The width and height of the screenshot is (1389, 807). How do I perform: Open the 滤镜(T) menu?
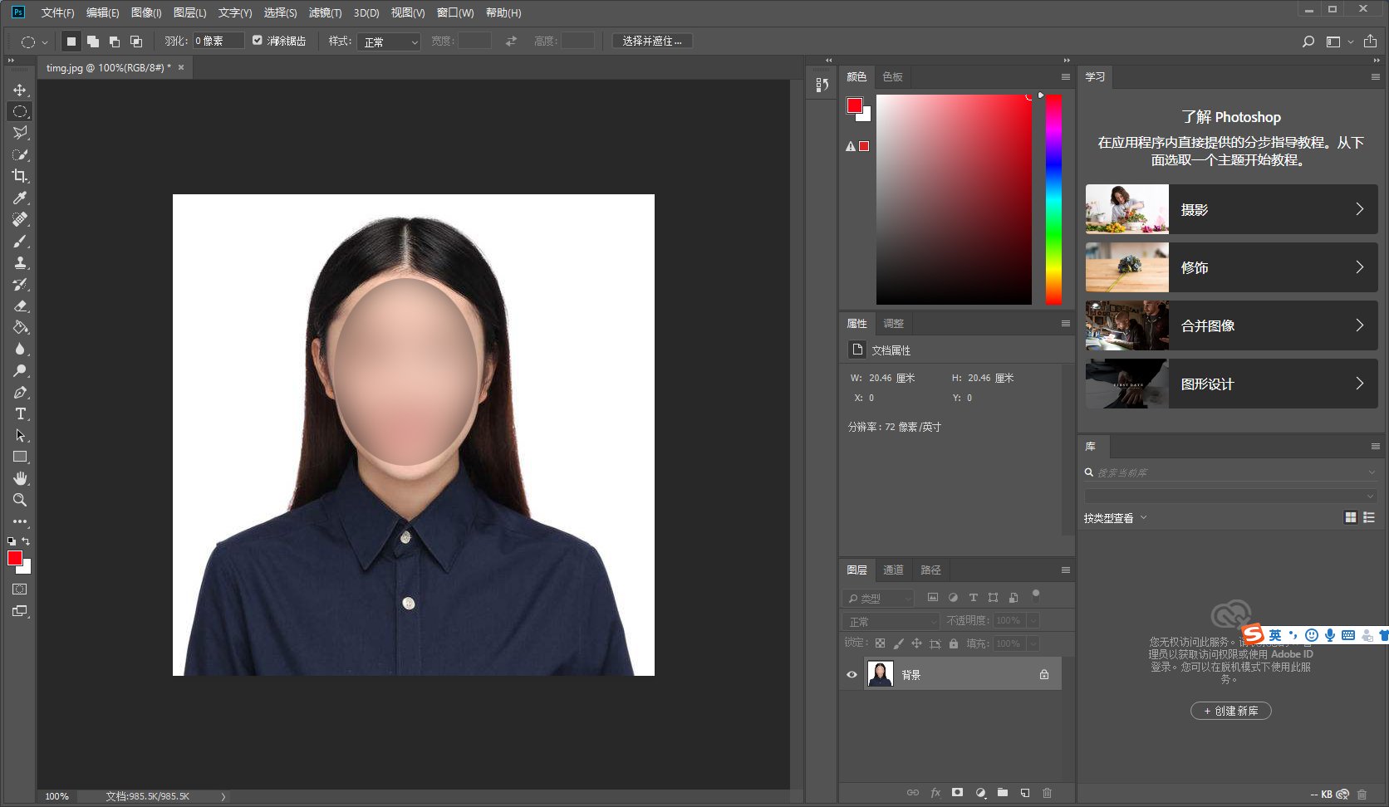(x=325, y=12)
